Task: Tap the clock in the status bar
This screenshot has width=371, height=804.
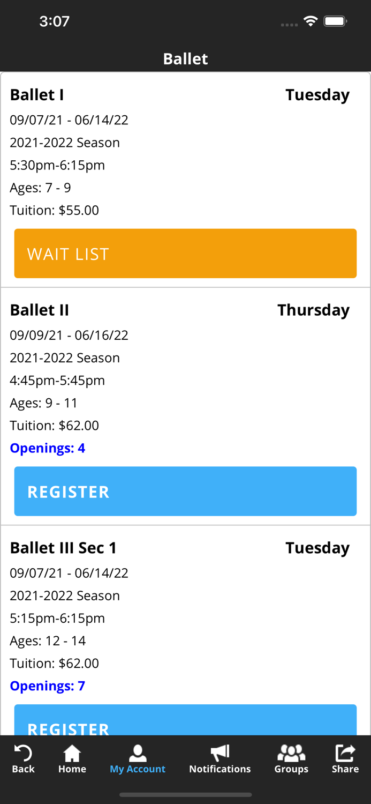Action: 55,21
